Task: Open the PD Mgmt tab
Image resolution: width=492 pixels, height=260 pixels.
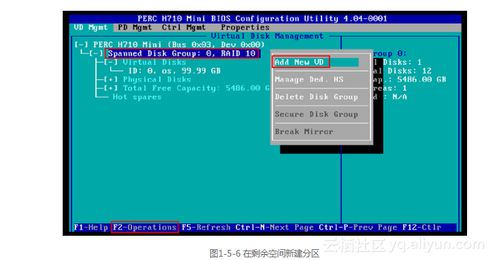Action: [x=135, y=28]
